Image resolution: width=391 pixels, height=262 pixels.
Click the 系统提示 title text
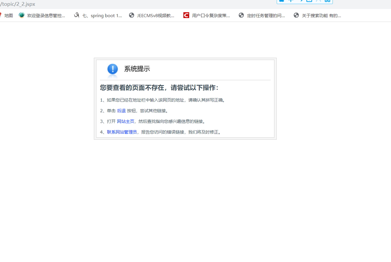click(x=137, y=69)
